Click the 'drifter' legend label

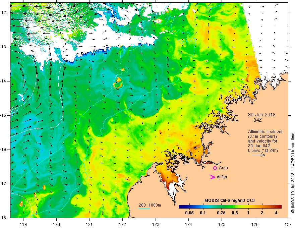pyautogui.click(x=222, y=177)
